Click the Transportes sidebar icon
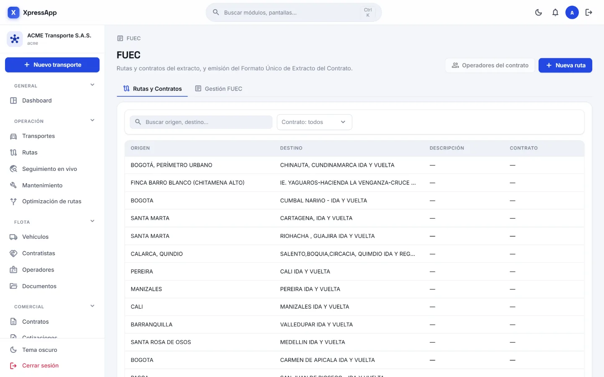 pos(13,136)
